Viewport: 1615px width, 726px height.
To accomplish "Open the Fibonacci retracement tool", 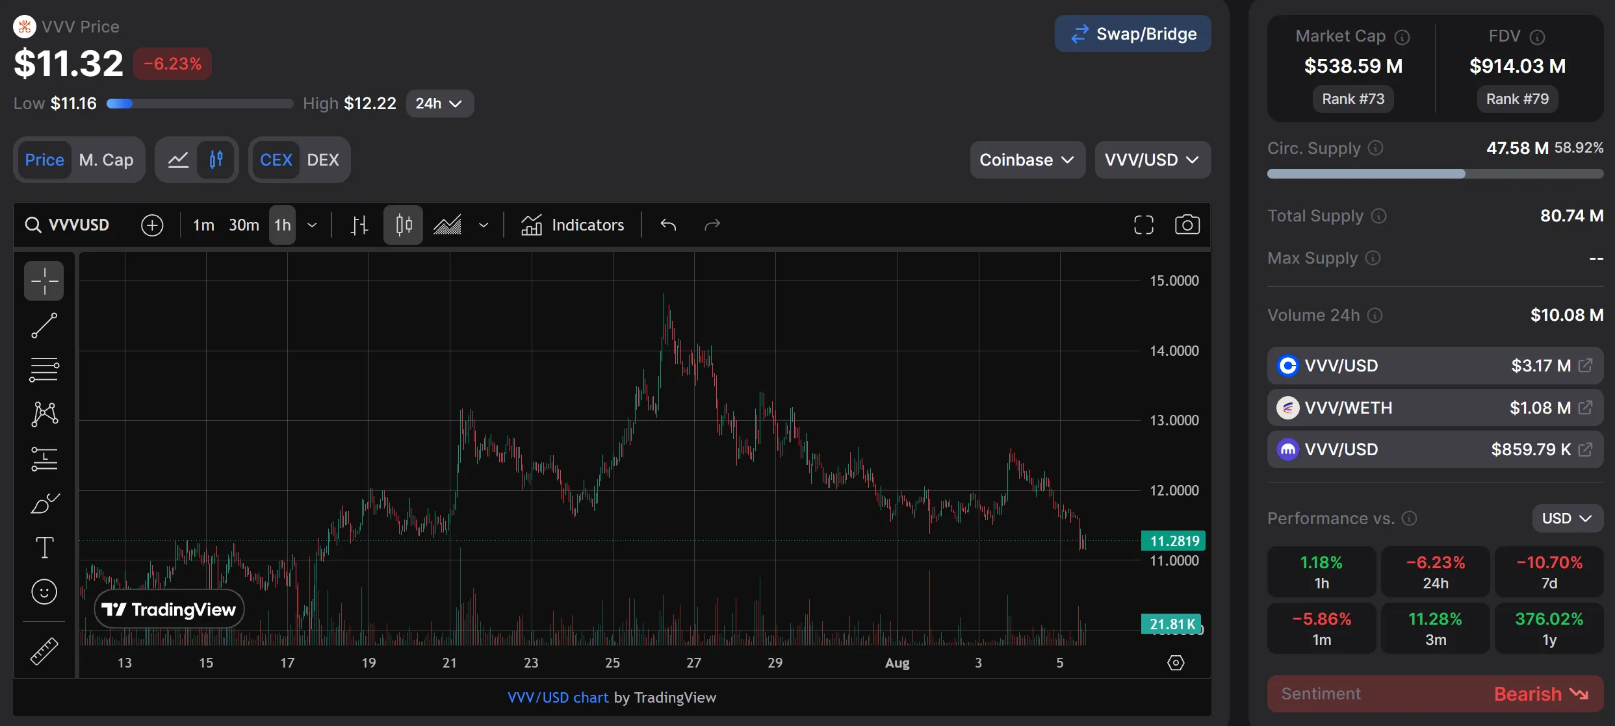I will [44, 369].
